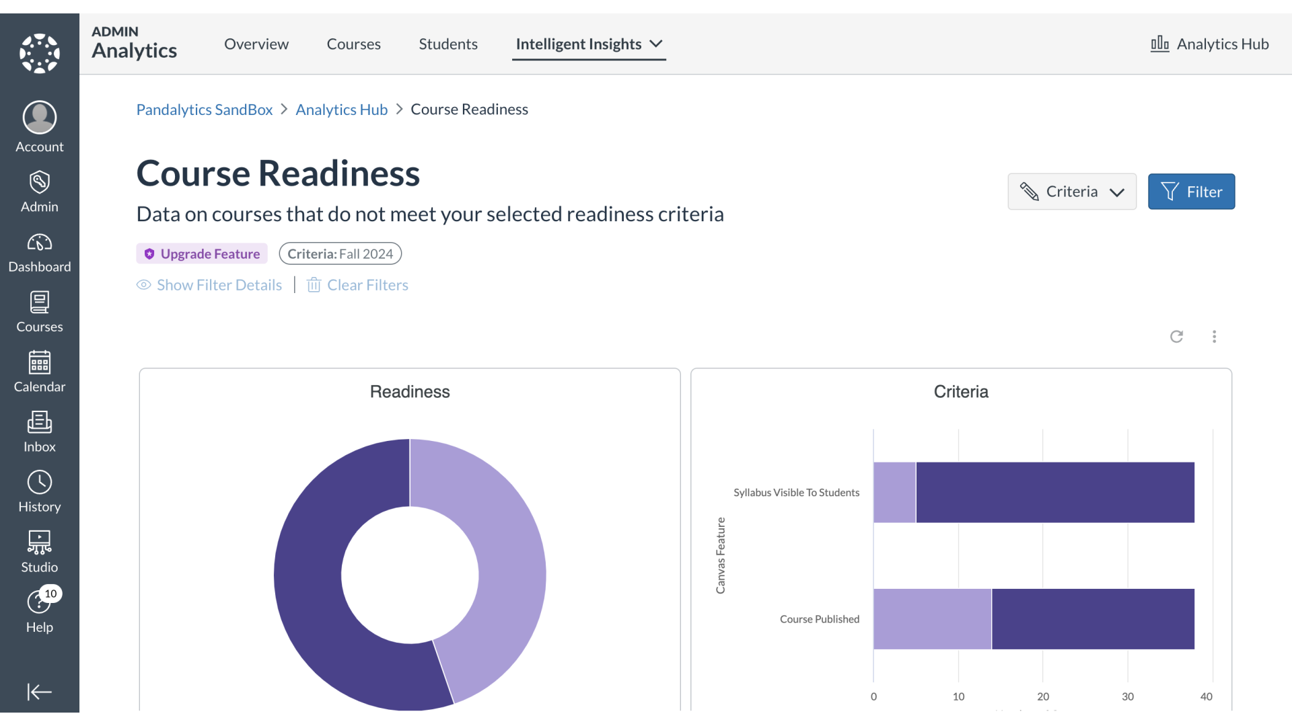Switch to Overview tab

pyautogui.click(x=256, y=44)
